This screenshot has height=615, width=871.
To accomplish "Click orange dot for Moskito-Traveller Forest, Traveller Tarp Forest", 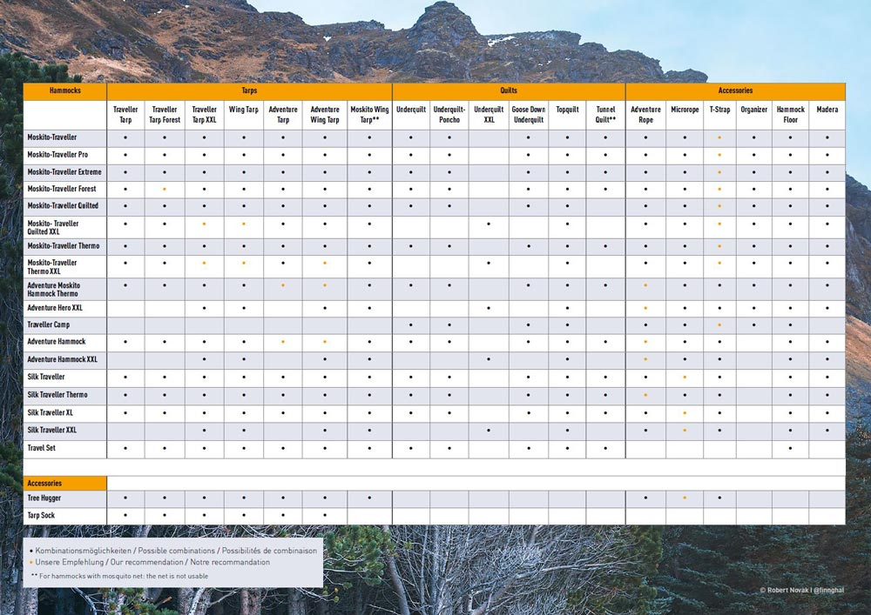I will tap(165, 189).
